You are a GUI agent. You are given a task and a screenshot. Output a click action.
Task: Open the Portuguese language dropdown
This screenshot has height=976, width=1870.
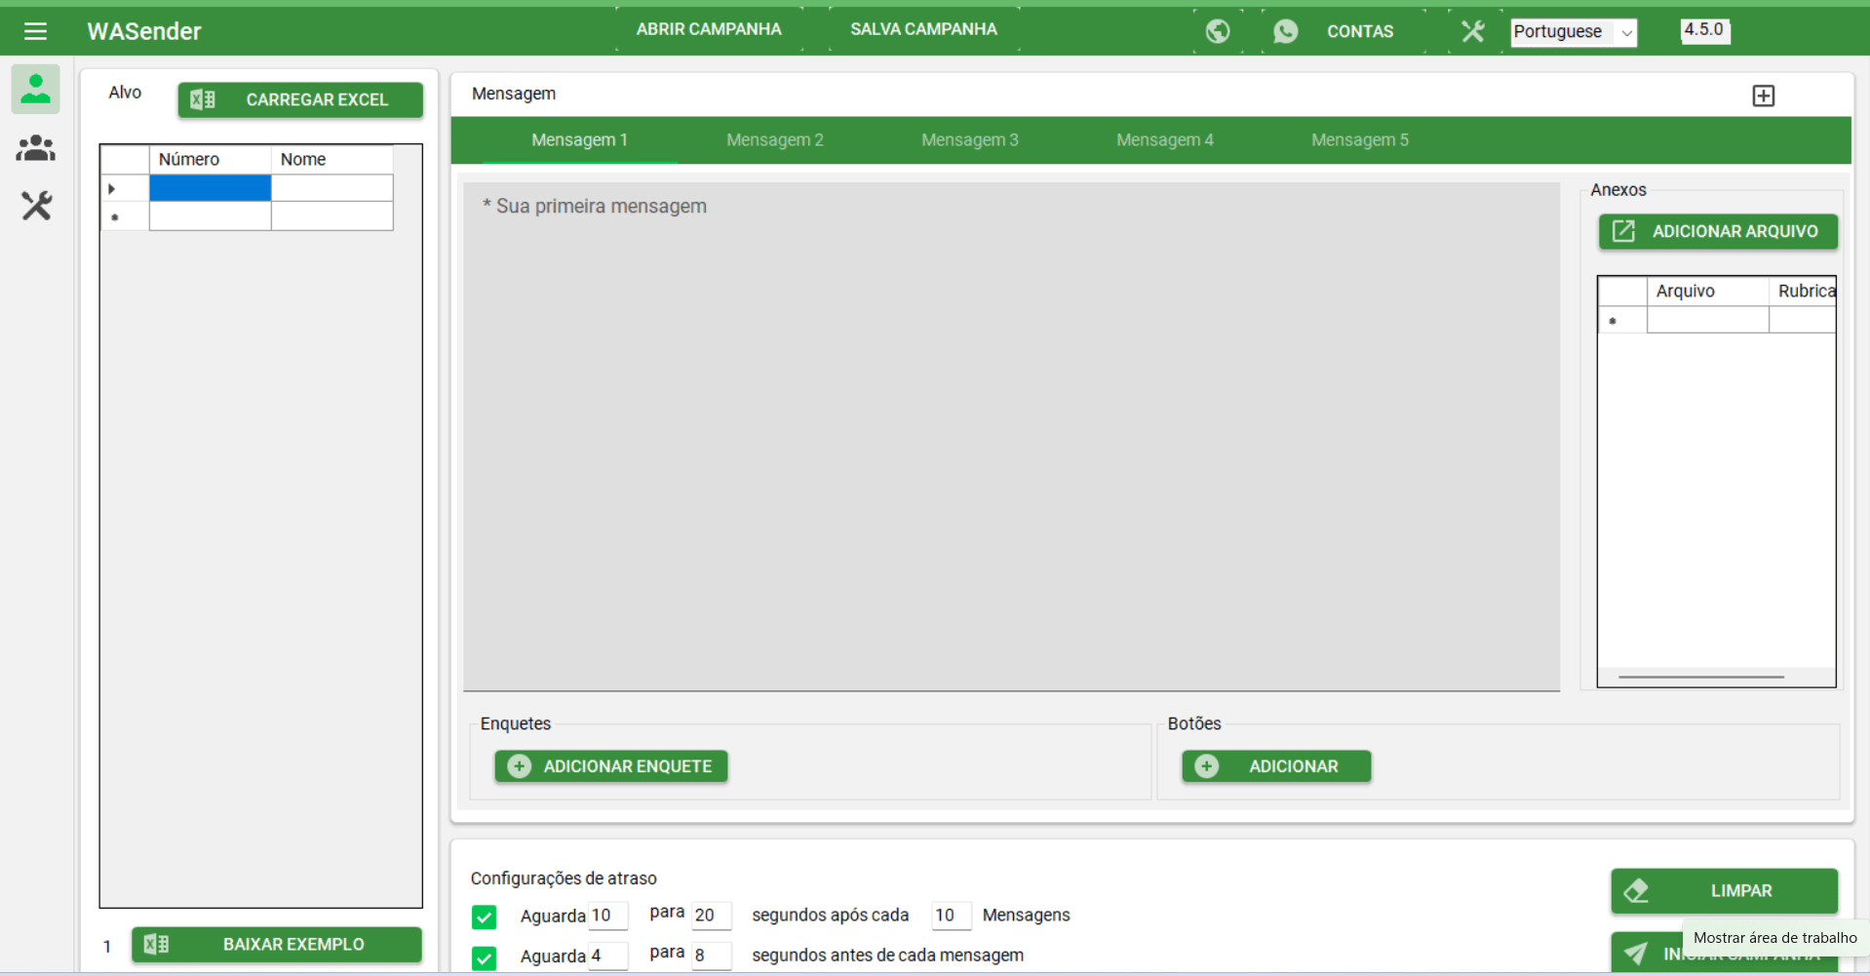point(1573,32)
